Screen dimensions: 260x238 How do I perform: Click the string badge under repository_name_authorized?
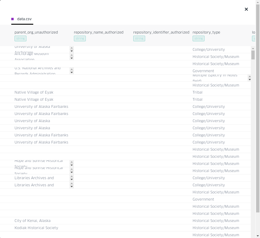[x=80, y=38]
